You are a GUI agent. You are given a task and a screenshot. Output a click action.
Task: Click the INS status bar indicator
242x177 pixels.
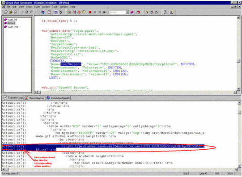coord(217,173)
